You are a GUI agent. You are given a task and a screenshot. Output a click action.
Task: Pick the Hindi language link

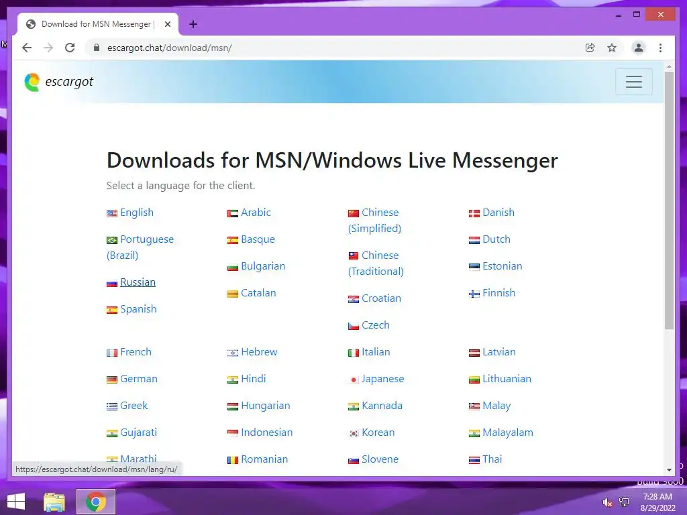[253, 379]
